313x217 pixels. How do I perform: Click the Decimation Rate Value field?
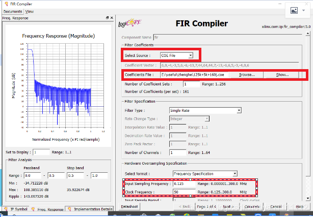click(x=178, y=136)
